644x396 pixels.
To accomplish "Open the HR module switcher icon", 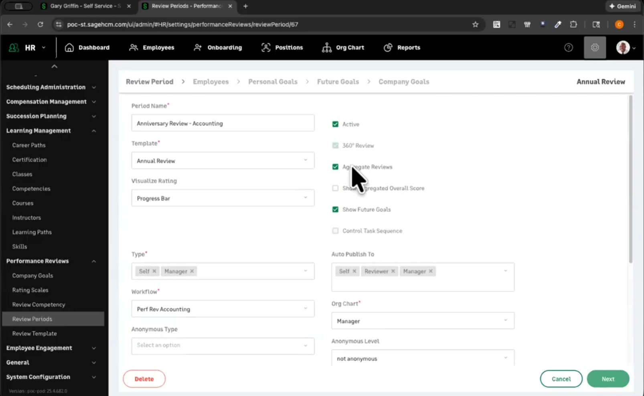I will pyautogui.click(x=14, y=48).
